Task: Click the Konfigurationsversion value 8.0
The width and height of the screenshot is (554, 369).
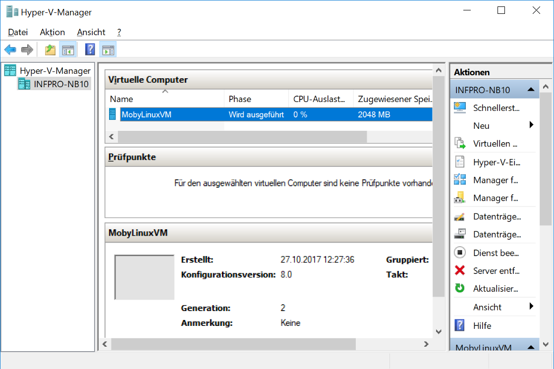Action: pyautogui.click(x=286, y=274)
